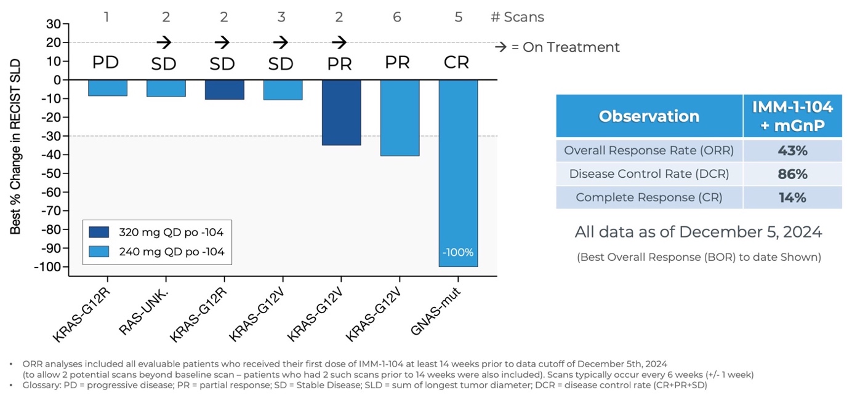This screenshot has width=852, height=398.
Task: Select the Observation table header
Action: (649, 116)
